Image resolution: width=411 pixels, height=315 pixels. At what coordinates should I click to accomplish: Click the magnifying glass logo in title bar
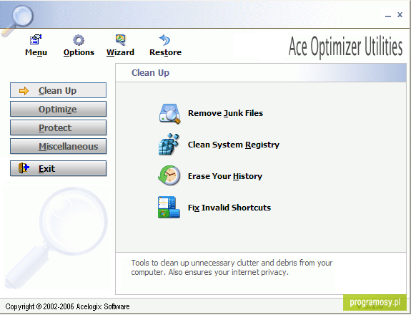pyautogui.click(x=17, y=20)
